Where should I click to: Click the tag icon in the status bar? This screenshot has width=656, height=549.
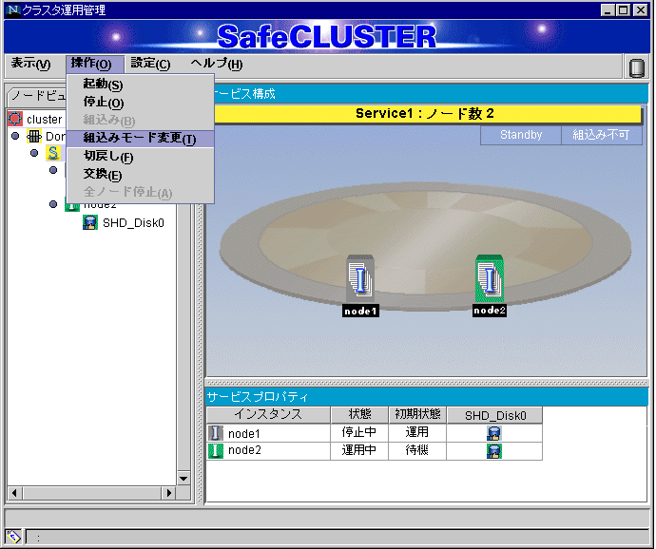click(13, 537)
